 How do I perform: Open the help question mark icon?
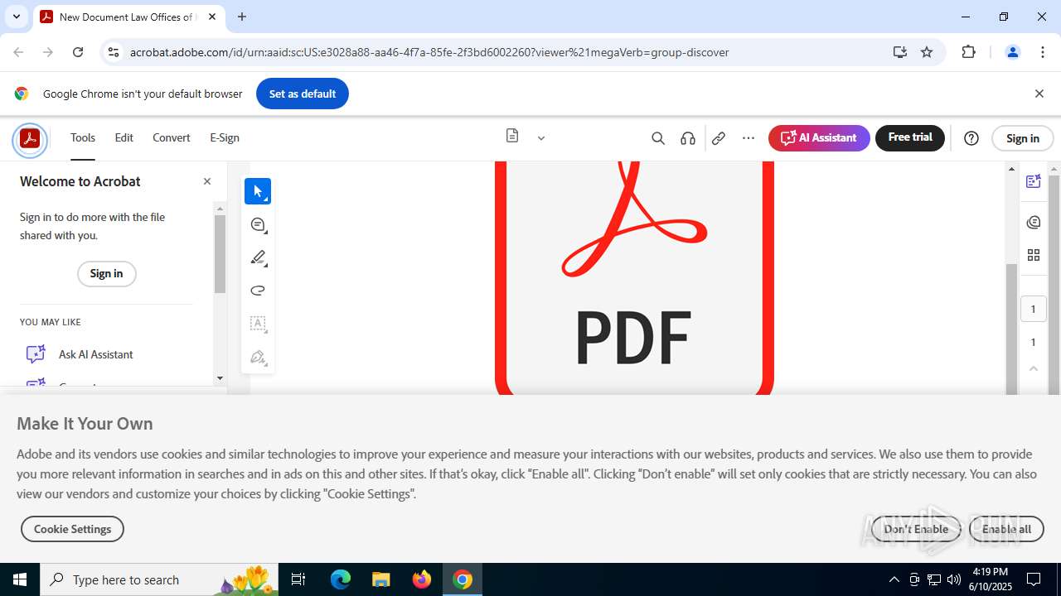tap(971, 138)
